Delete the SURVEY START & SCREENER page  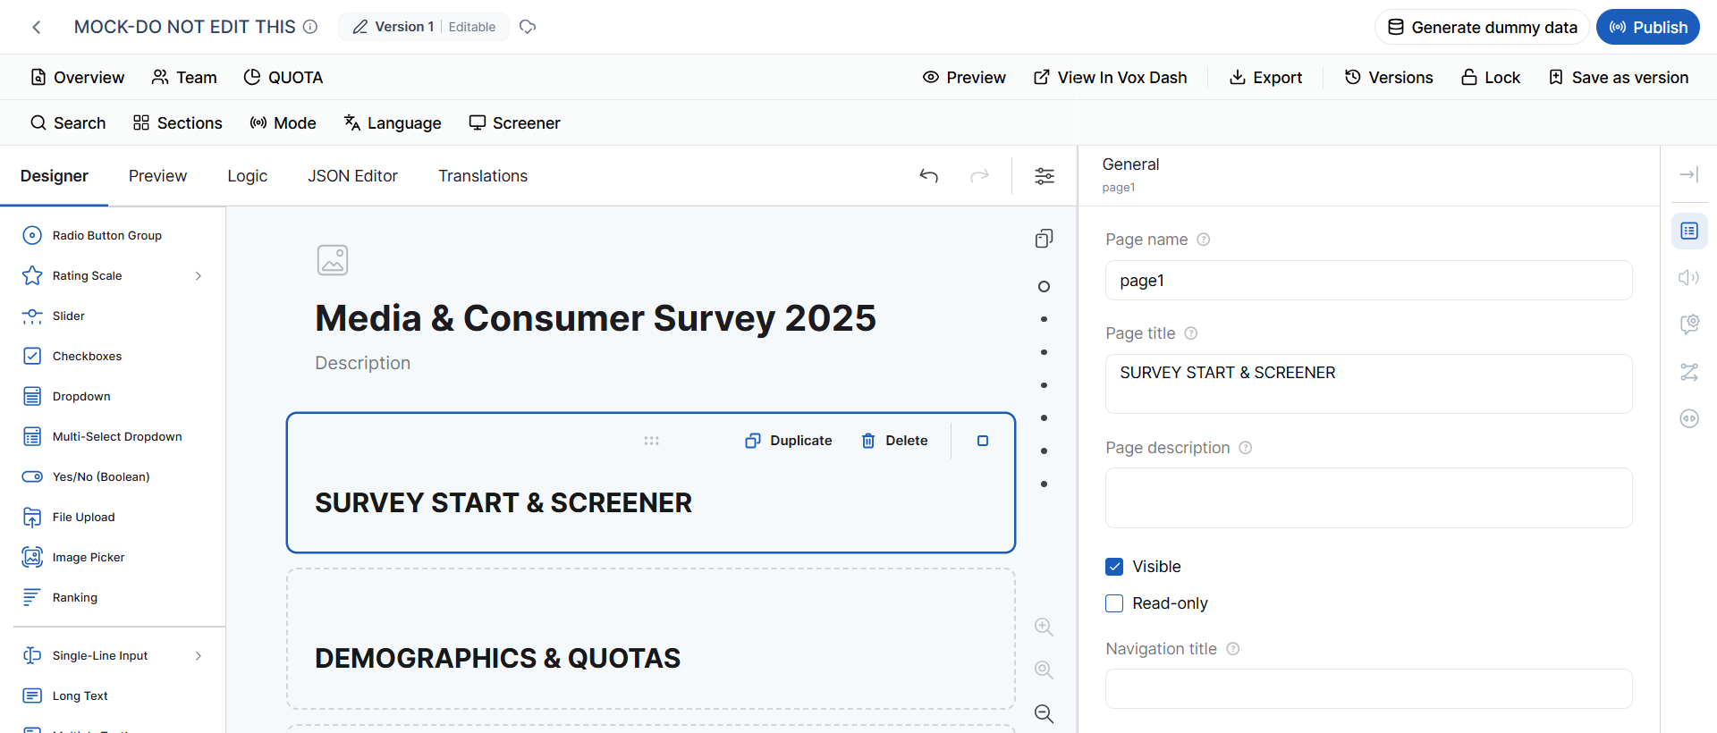894,441
